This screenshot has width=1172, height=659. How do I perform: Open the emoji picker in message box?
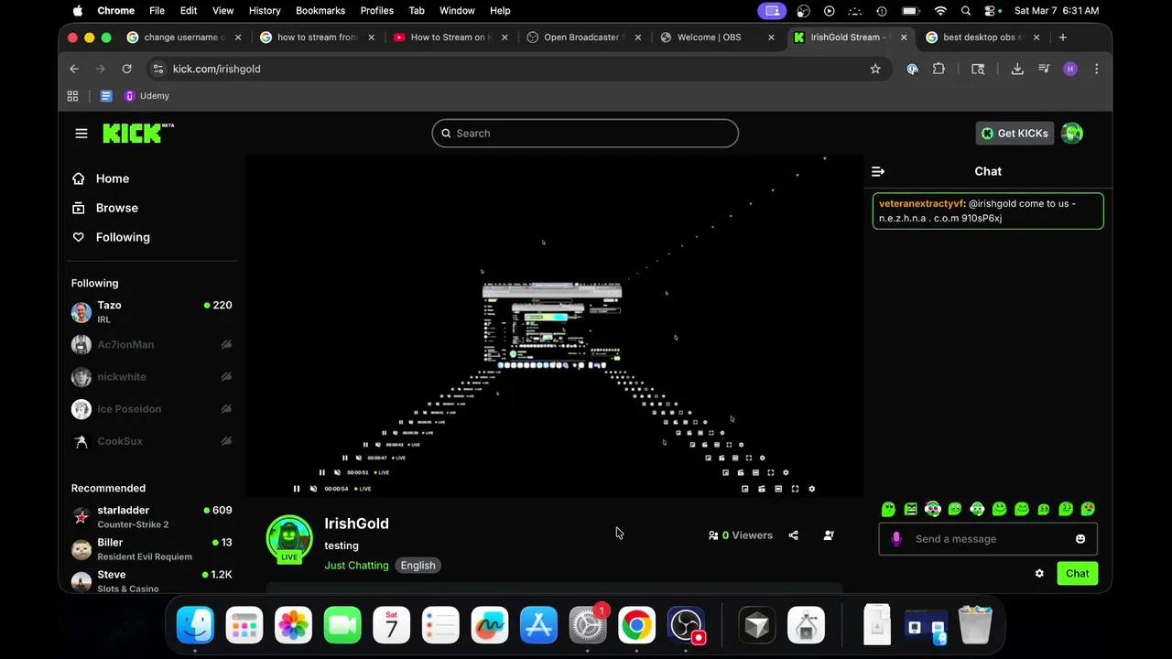(x=1080, y=539)
